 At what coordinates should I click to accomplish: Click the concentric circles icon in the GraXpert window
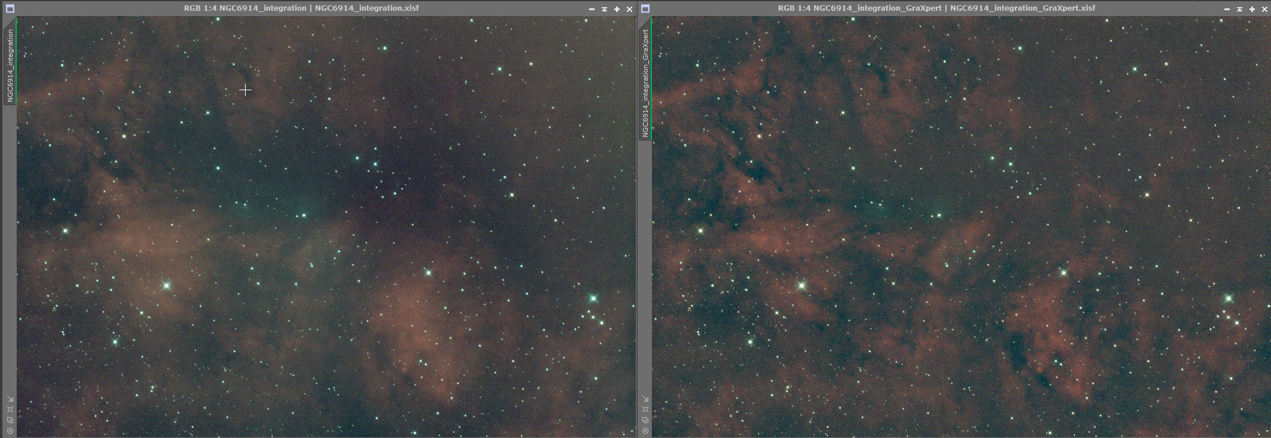(645, 431)
